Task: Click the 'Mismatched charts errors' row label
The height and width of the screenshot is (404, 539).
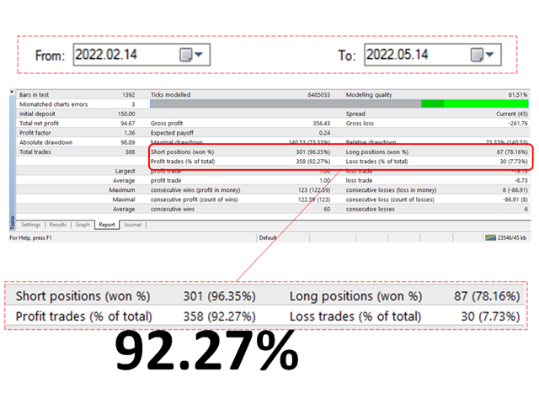Action: tap(53, 104)
